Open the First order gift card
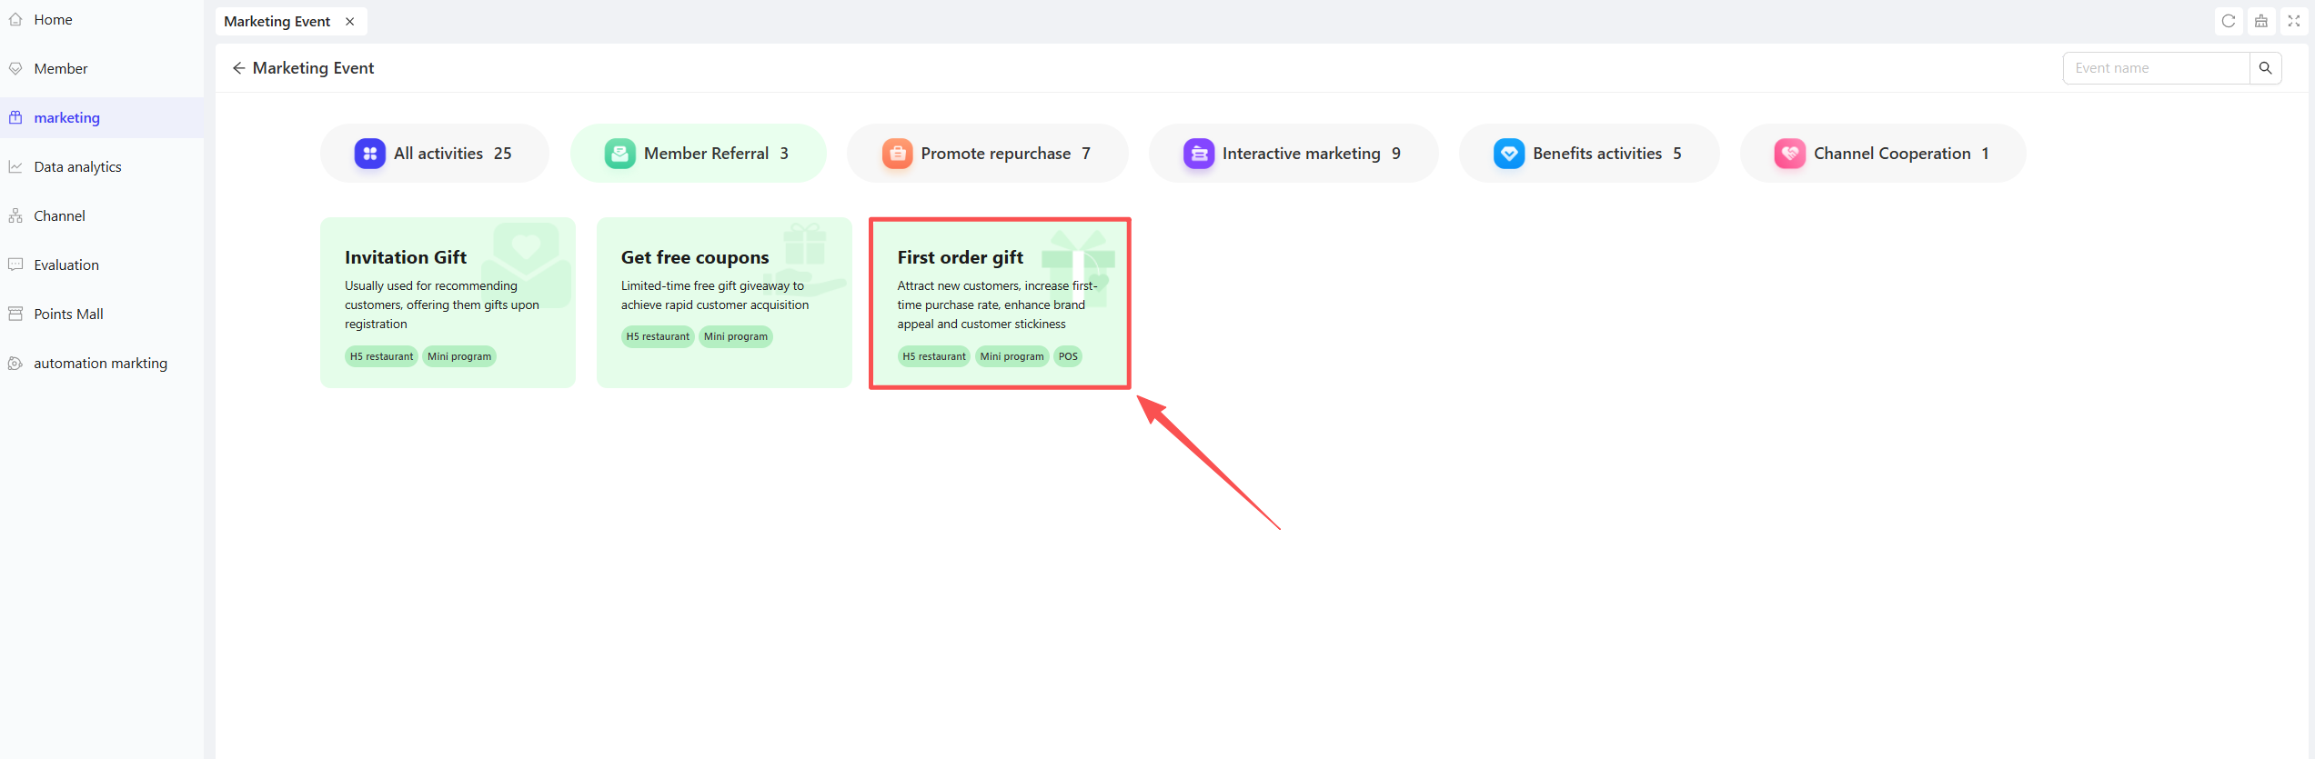 1000,303
